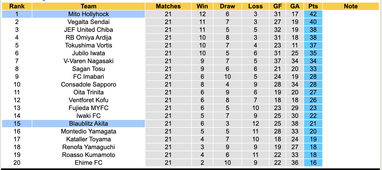Click the Loss column header
Image resolution: width=382 pixels, height=170 pixels.
[255, 6]
